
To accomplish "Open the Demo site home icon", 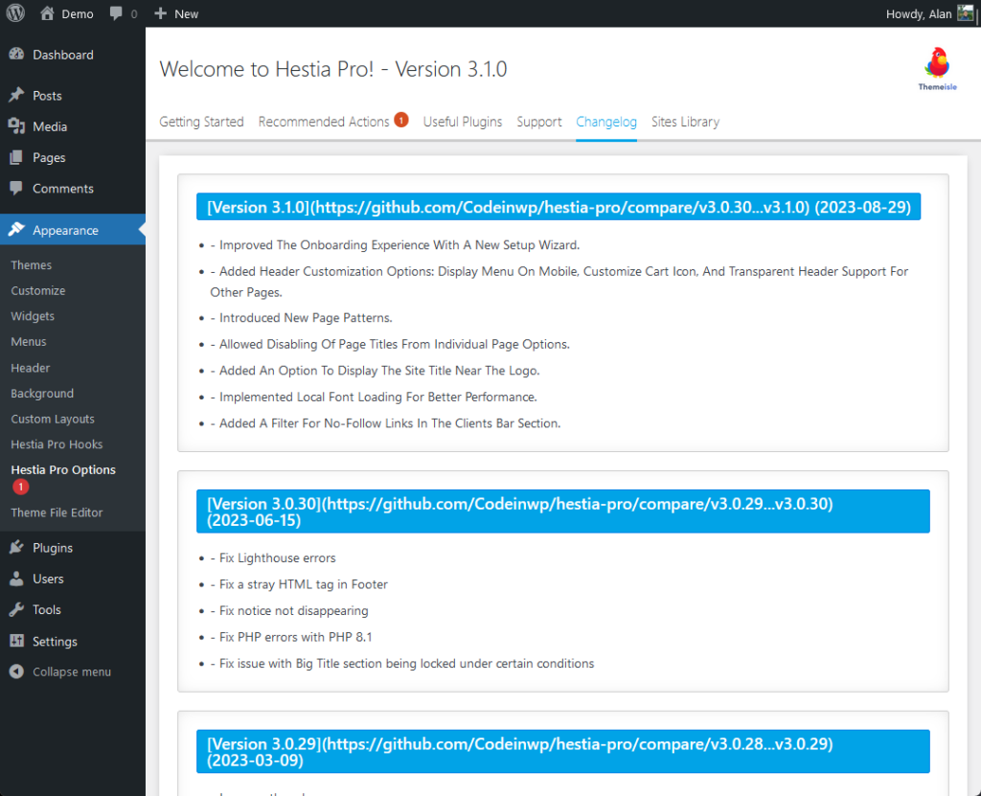I will [x=47, y=13].
